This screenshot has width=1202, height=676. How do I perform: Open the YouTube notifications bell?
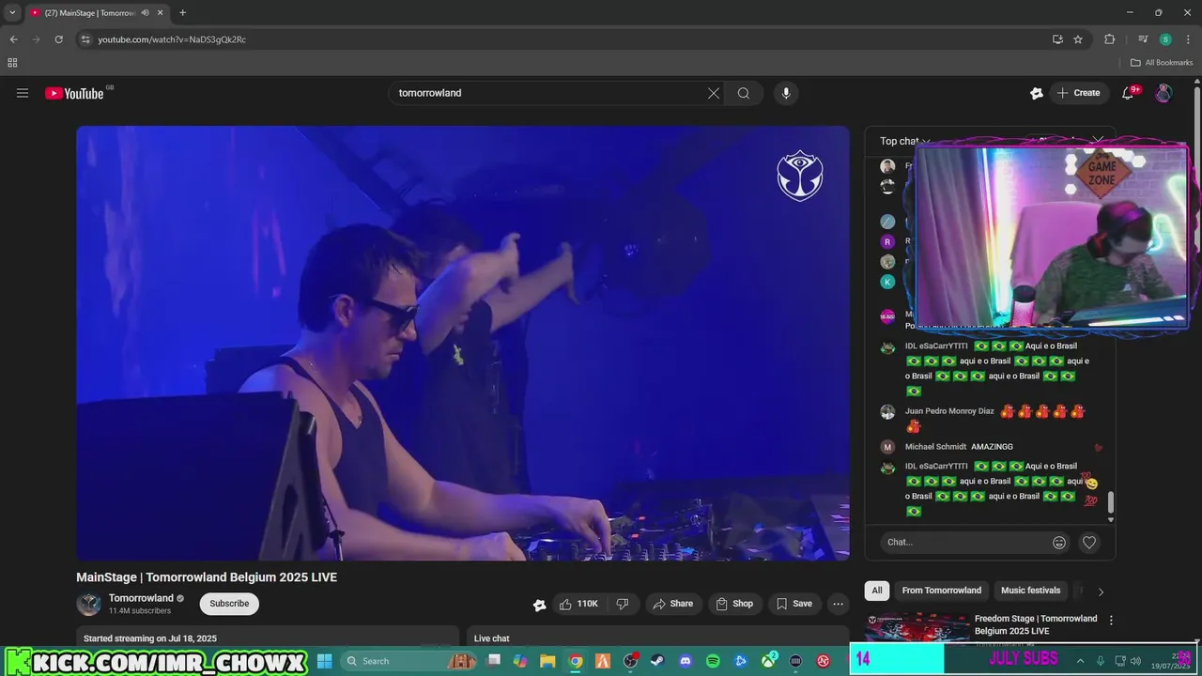(x=1129, y=93)
